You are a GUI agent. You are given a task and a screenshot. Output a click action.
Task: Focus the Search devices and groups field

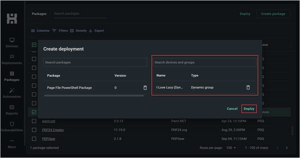click(204, 62)
